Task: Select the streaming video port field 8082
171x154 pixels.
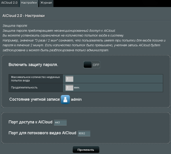Action: click(x=84, y=133)
